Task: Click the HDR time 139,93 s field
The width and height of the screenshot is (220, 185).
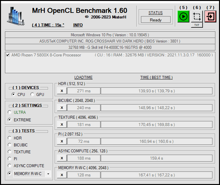Action: tap(156, 91)
